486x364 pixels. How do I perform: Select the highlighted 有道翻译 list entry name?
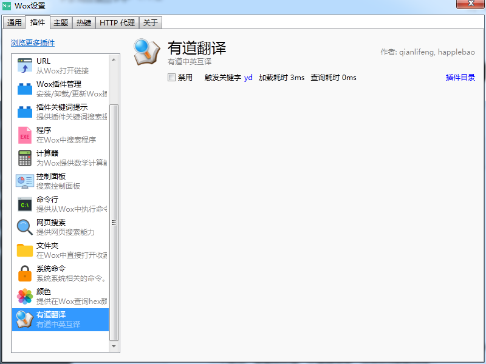51,315
